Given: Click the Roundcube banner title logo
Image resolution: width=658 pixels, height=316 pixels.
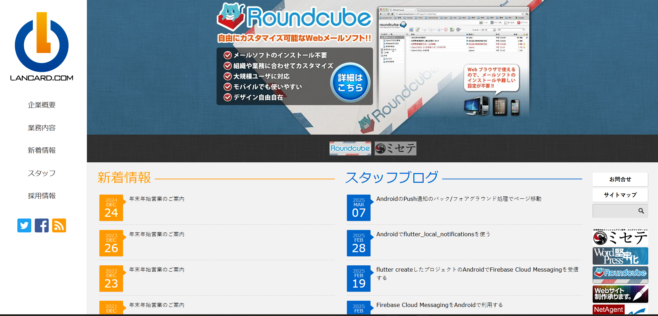Looking at the screenshot, I should tap(294, 17).
